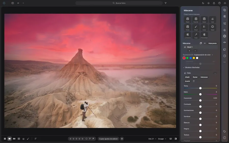The height and width of the screenshot is (143, 229).
Task: Toggle the flag as pick icon
Action: (90, 139)
